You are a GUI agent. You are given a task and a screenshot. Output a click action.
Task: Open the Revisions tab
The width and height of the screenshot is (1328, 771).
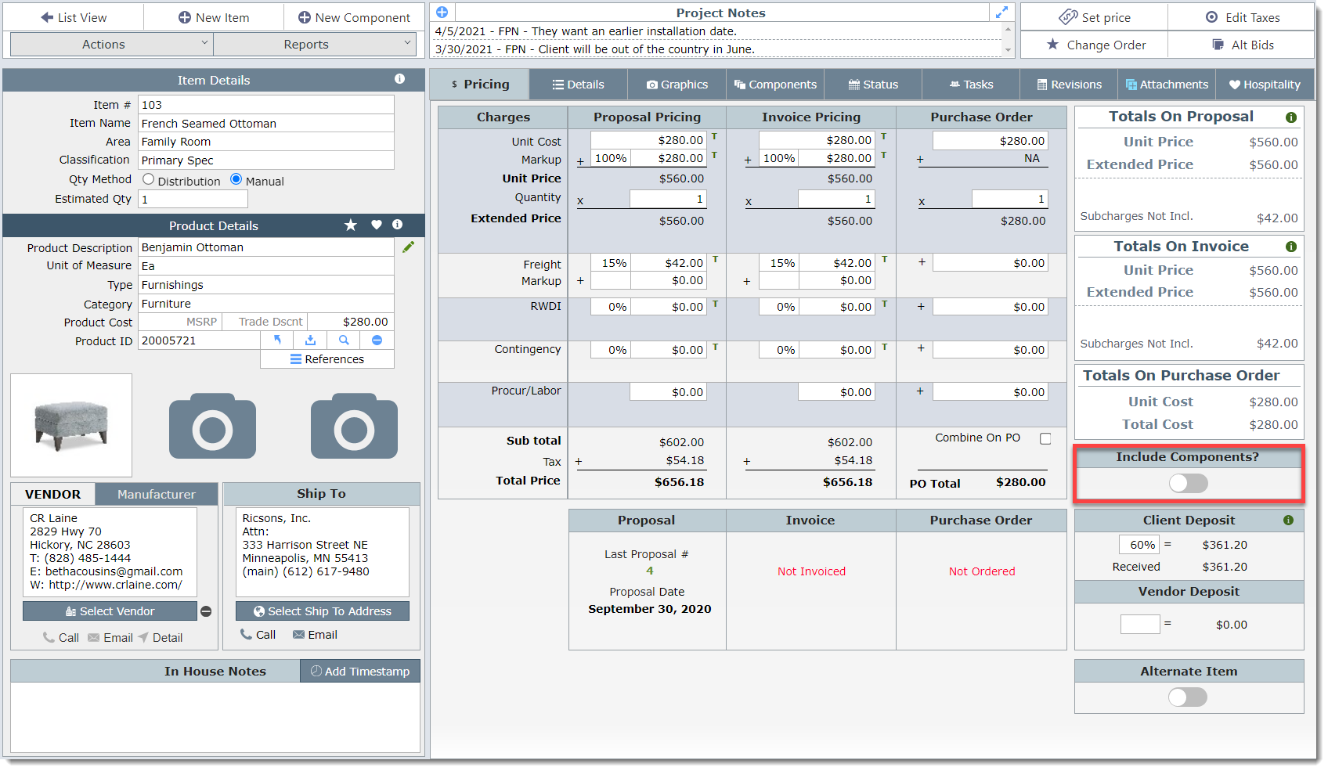click(1069, 85)
